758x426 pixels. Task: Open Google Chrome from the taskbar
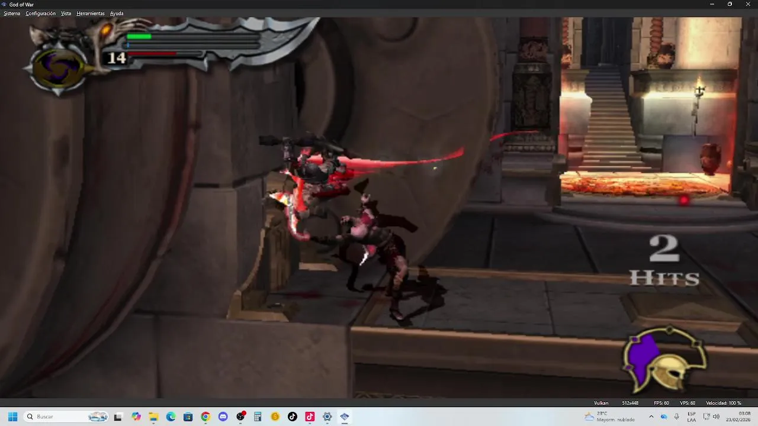[x=205, y=417]
